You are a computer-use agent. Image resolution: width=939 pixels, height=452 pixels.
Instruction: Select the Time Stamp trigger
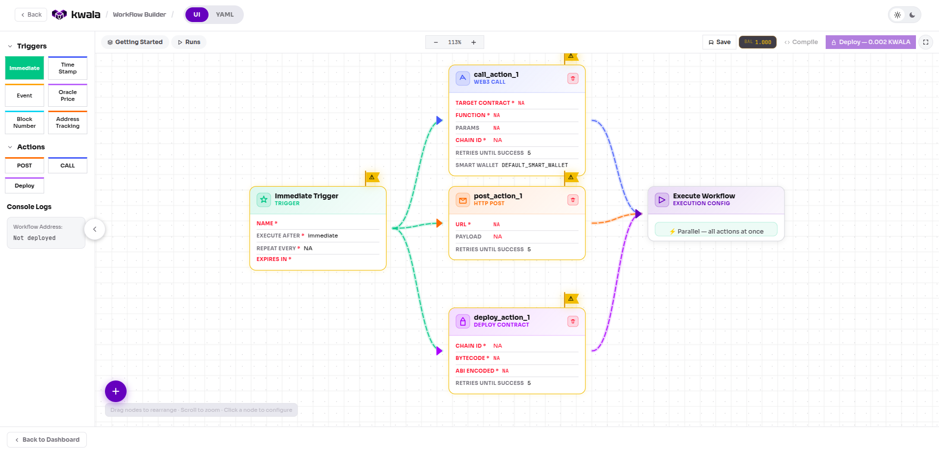coord(68,68)
